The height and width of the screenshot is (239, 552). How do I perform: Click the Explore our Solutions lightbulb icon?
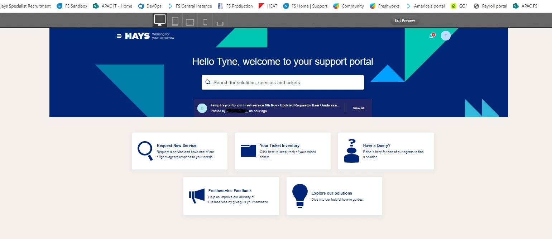click(x=300, y=196)
